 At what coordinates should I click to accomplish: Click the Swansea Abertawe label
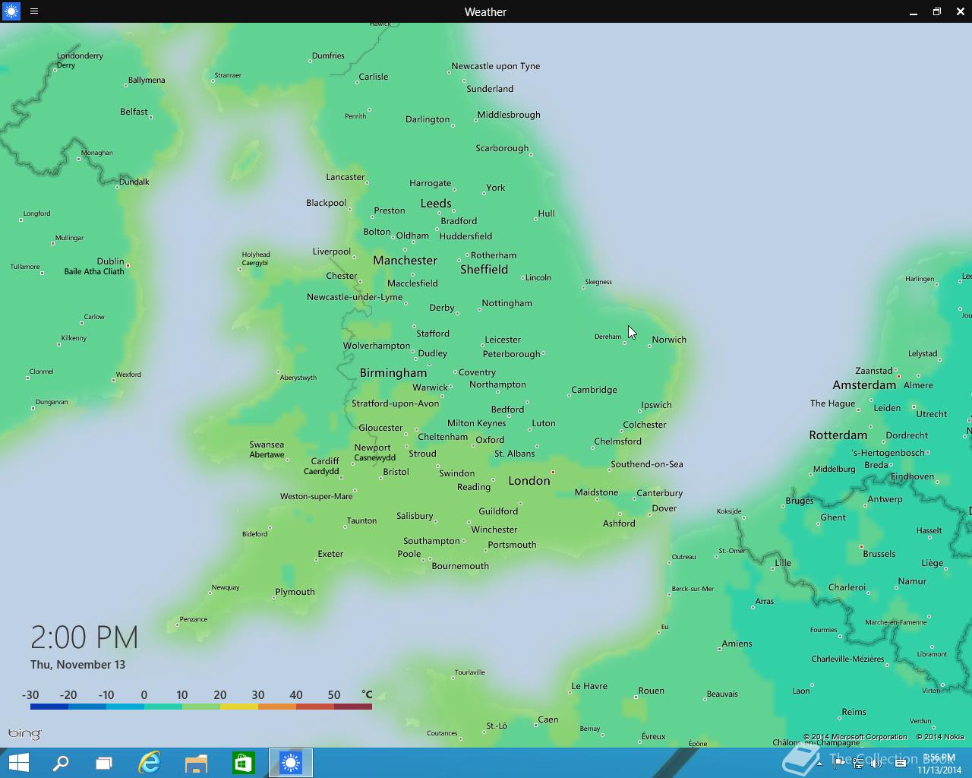(267, 450)
